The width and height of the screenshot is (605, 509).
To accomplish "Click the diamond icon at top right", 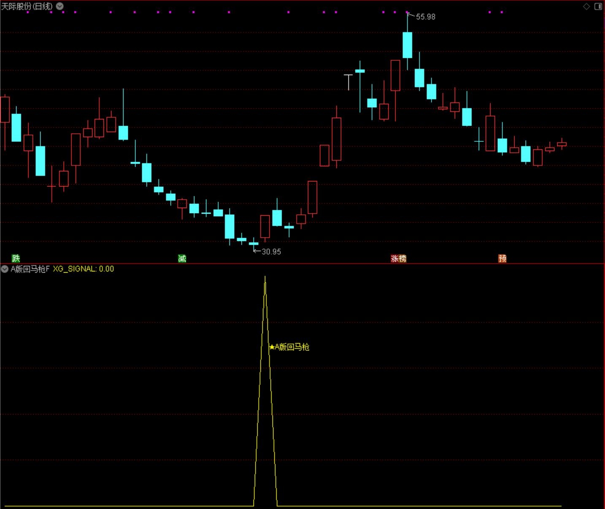I will coord(586,6).
